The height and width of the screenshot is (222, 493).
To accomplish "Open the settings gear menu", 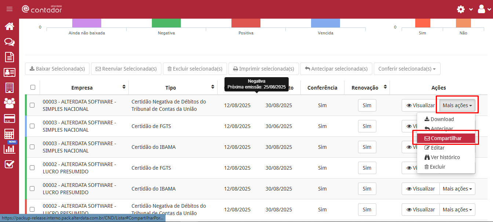I will tap(461, 9).
